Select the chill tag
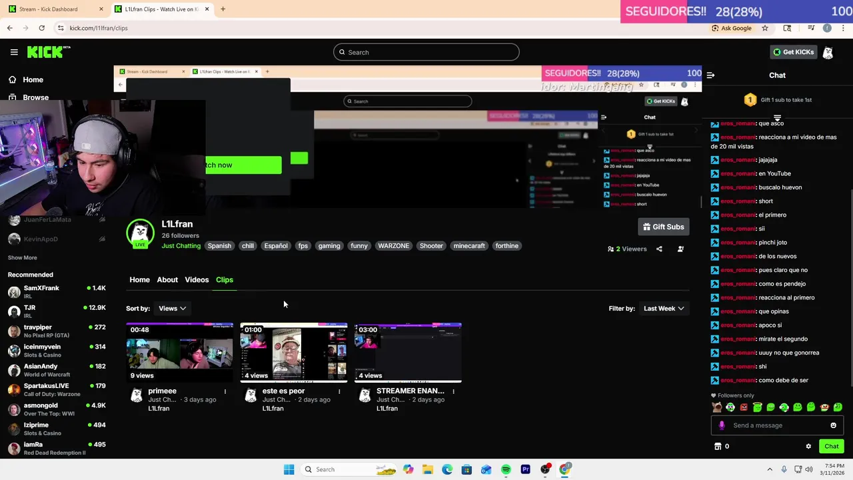The height and width of the screenshot is (480, 853). (248, 246)
